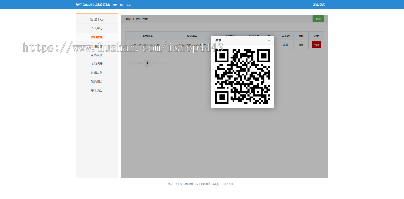Click the site title in the blue top bar
The width and height of the screenshot is (404, 199).
[x=92, y=4]
